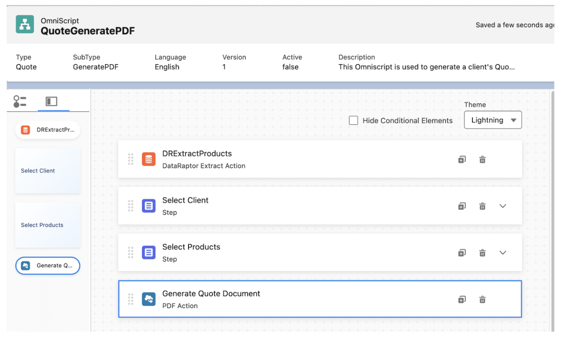Click the orange DataRaptor icon in sidebar pill

(x=25, y=130)
